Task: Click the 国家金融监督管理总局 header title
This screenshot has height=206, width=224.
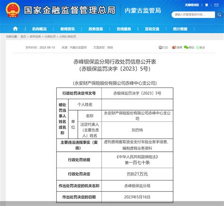Action: coord(70,10)
